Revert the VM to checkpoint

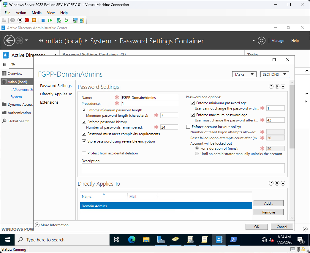click(66, 20)
